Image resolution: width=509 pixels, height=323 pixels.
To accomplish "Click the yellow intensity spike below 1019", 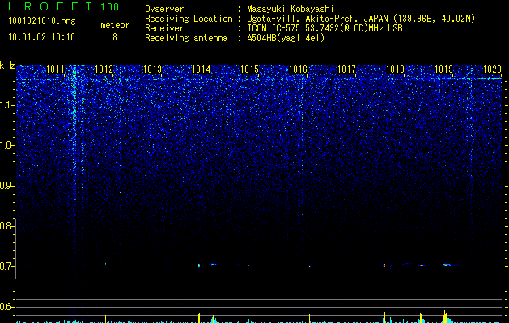I will [445, 317].
